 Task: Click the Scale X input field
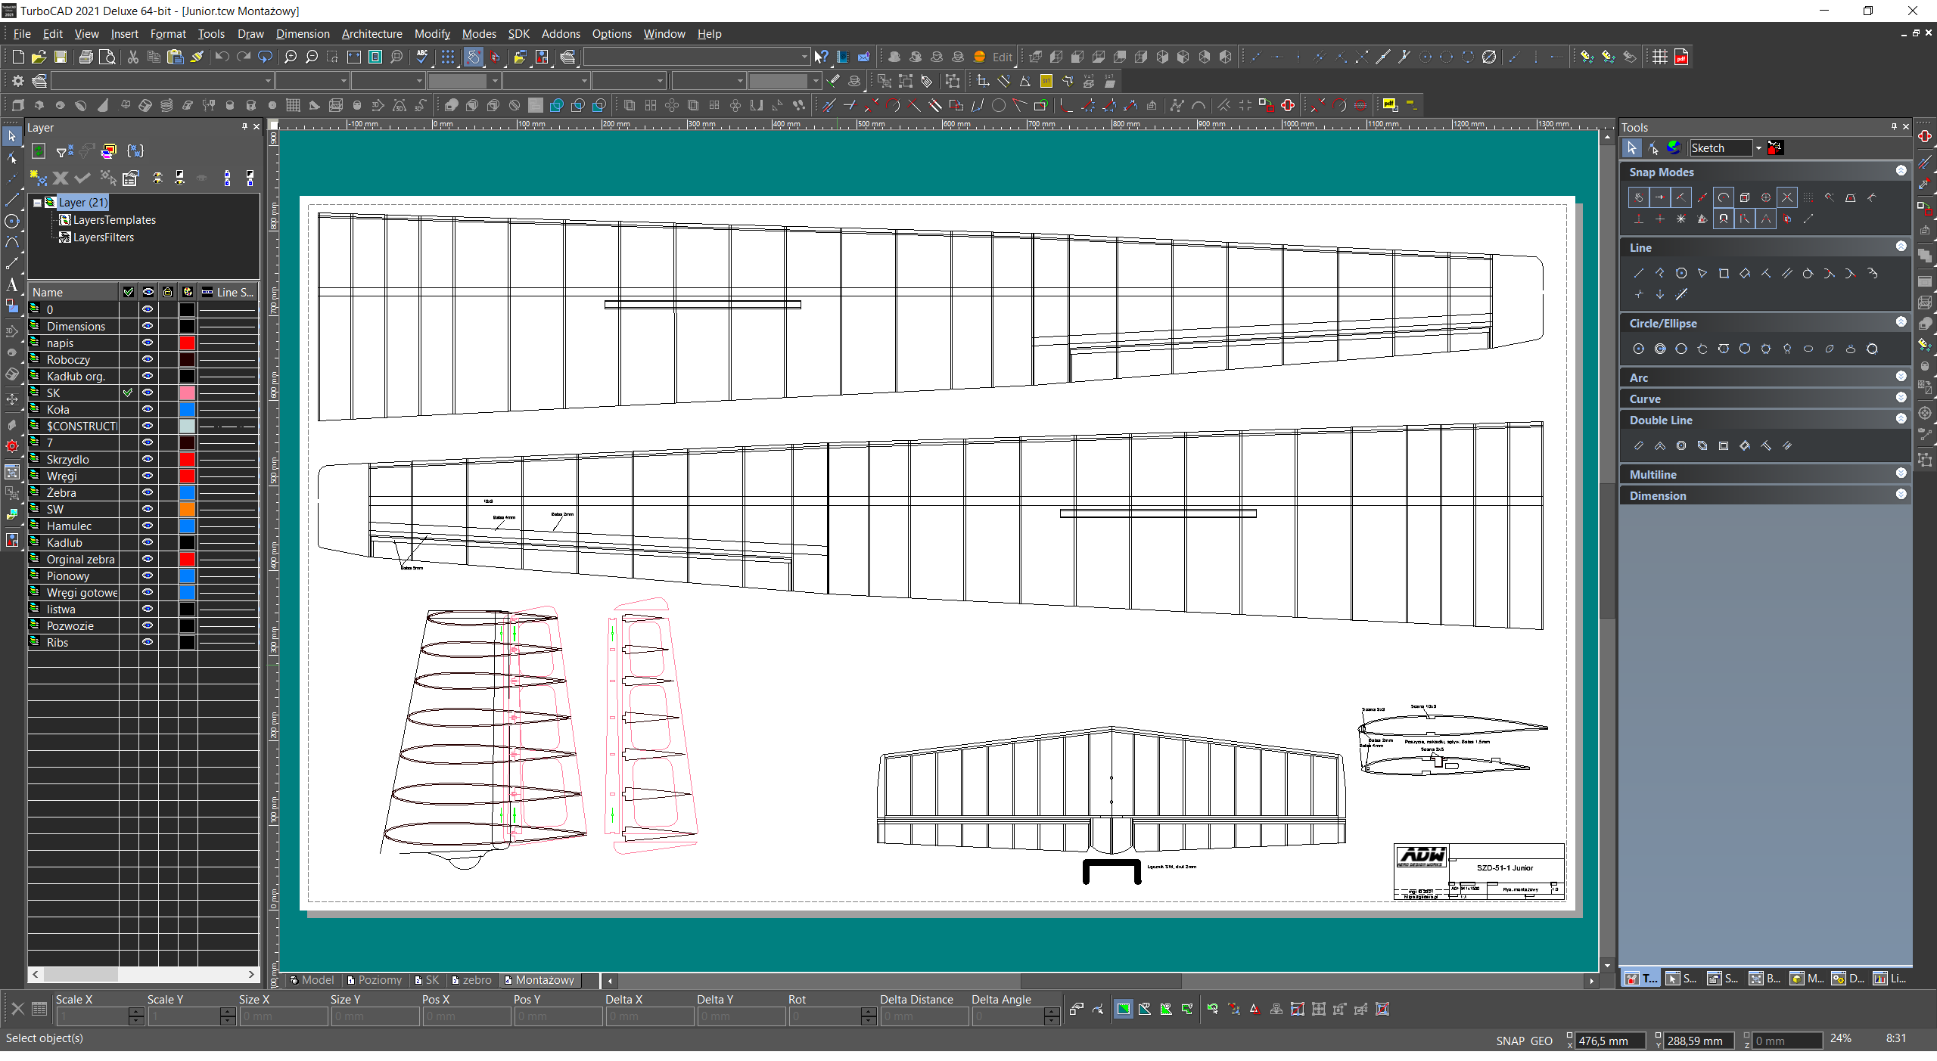[92, 1016]
